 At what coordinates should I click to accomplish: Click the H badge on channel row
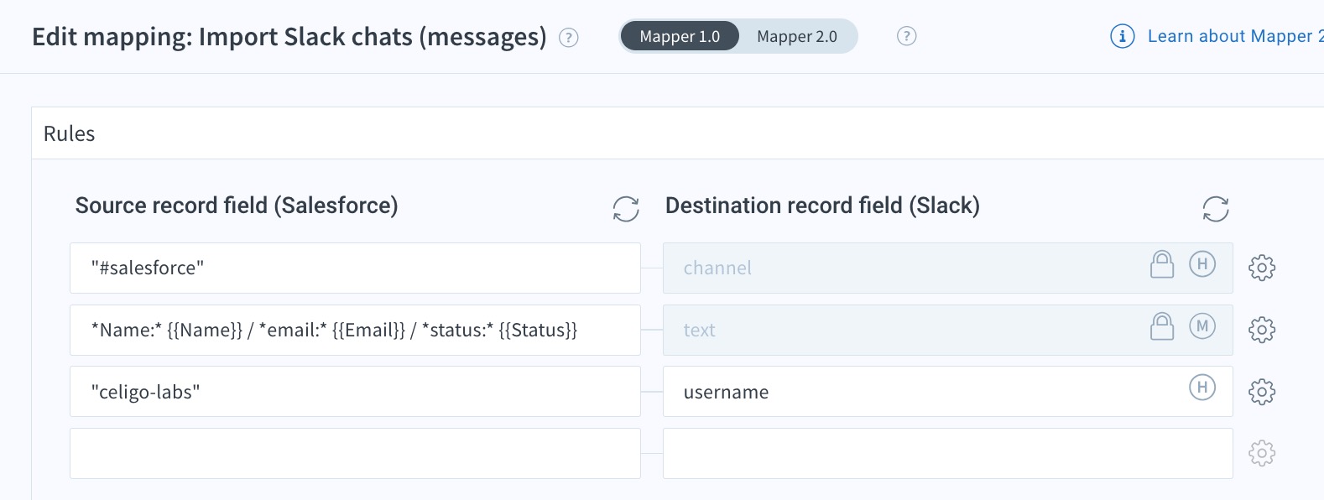(1202, 264)
